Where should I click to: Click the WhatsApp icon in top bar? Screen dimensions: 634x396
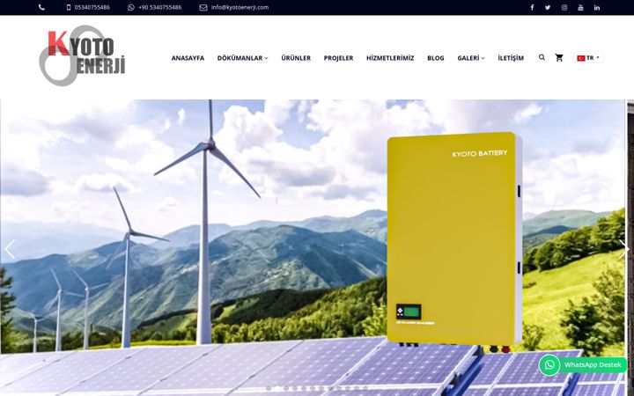click(x=131, y=7)
